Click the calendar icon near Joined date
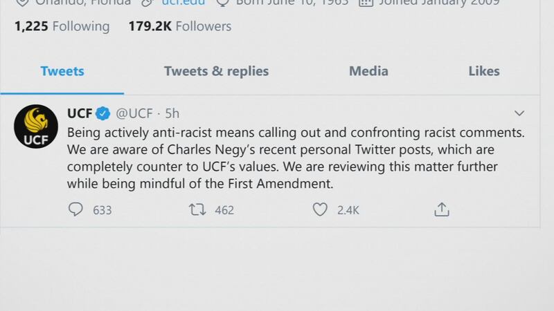The image size is (554, 311). (x=366, y=3)
